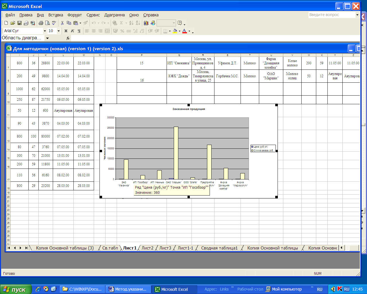Image resolution: width=367 pixels, height=294 pixels.
Task: Click the пуск Start button
Action: click(x=16, y=289)
